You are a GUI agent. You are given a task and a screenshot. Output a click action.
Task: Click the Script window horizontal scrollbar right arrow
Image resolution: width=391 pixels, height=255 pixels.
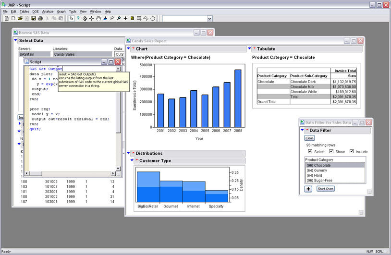pos(113,173)
